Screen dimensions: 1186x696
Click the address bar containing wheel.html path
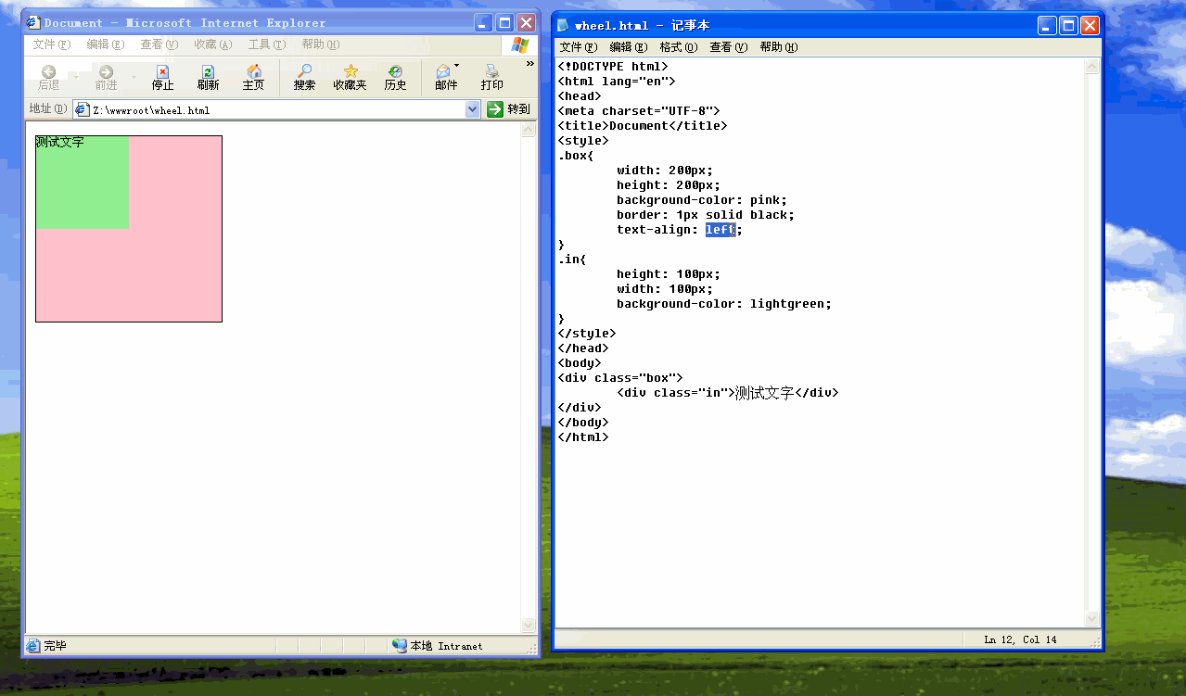[269, 109]
